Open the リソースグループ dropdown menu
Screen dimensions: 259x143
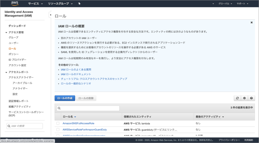(60, 4)
